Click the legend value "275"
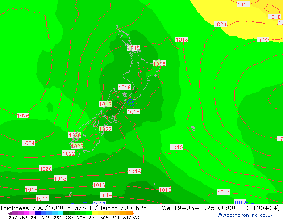Screen dimensions: 283x219 [x=46, y=217]
